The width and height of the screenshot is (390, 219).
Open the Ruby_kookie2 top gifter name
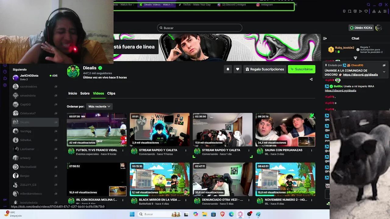pyautogui.click(x=344, y=48)
